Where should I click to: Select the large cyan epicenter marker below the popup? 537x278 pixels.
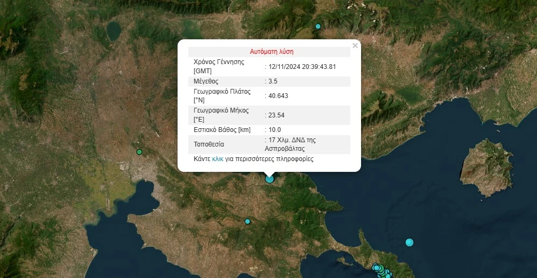click(270, 179)
